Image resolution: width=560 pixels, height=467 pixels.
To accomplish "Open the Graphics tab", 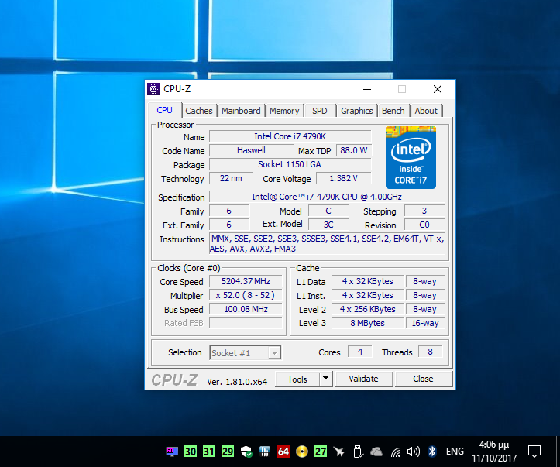I will tap(357, 111).
